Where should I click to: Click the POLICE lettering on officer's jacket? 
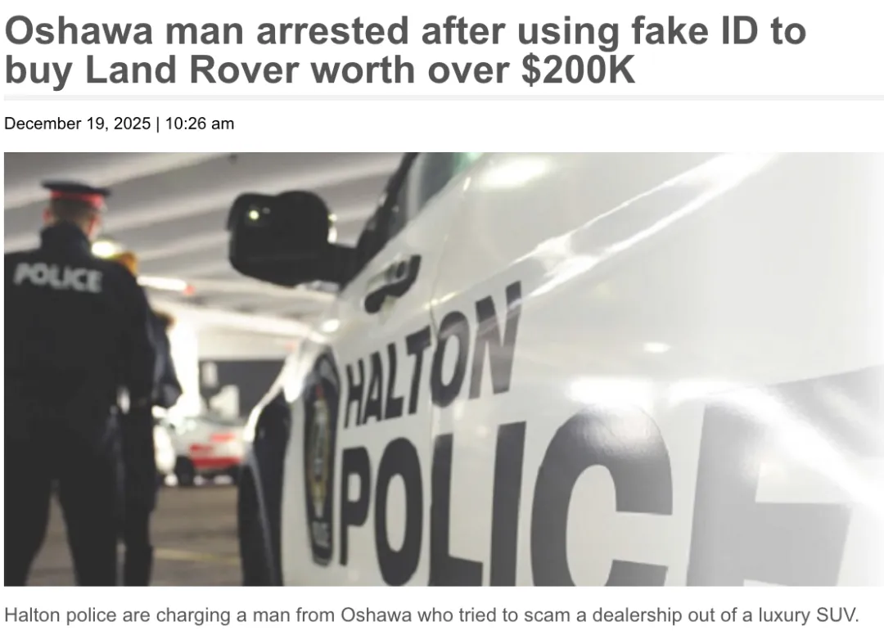tap(58, 278)
